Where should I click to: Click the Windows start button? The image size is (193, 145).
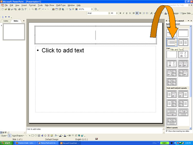[7, 143]
